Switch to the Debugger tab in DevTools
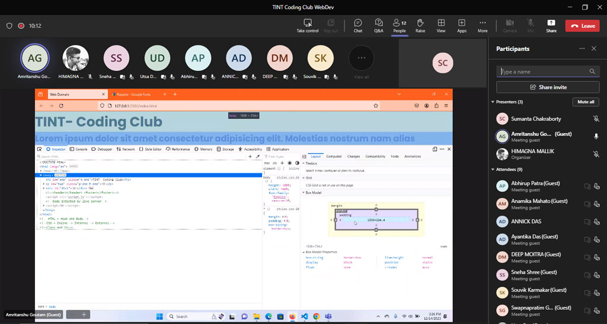Image resolution: width=607 pixels, height=324 pixels. [102, 149]
